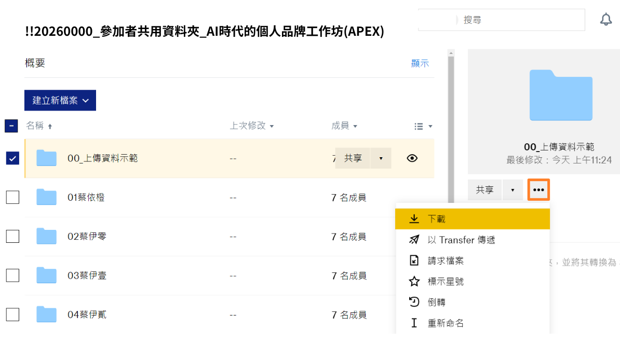Viewport: 620px width, 357px height.
Task: Click the 倒轉 rewind history icon
Action: (414, 302)
